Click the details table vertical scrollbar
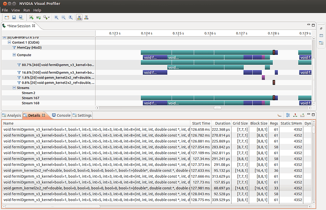This screenshot has height=210, width=326. (x=314, y=130)
